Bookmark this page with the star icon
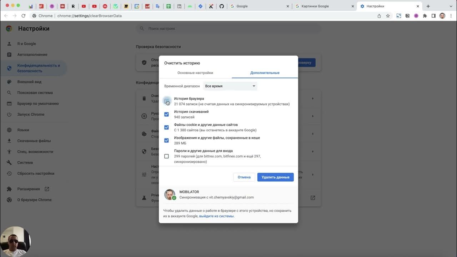The height and width of the screenshot is (257, 457). tap(388, 16)
